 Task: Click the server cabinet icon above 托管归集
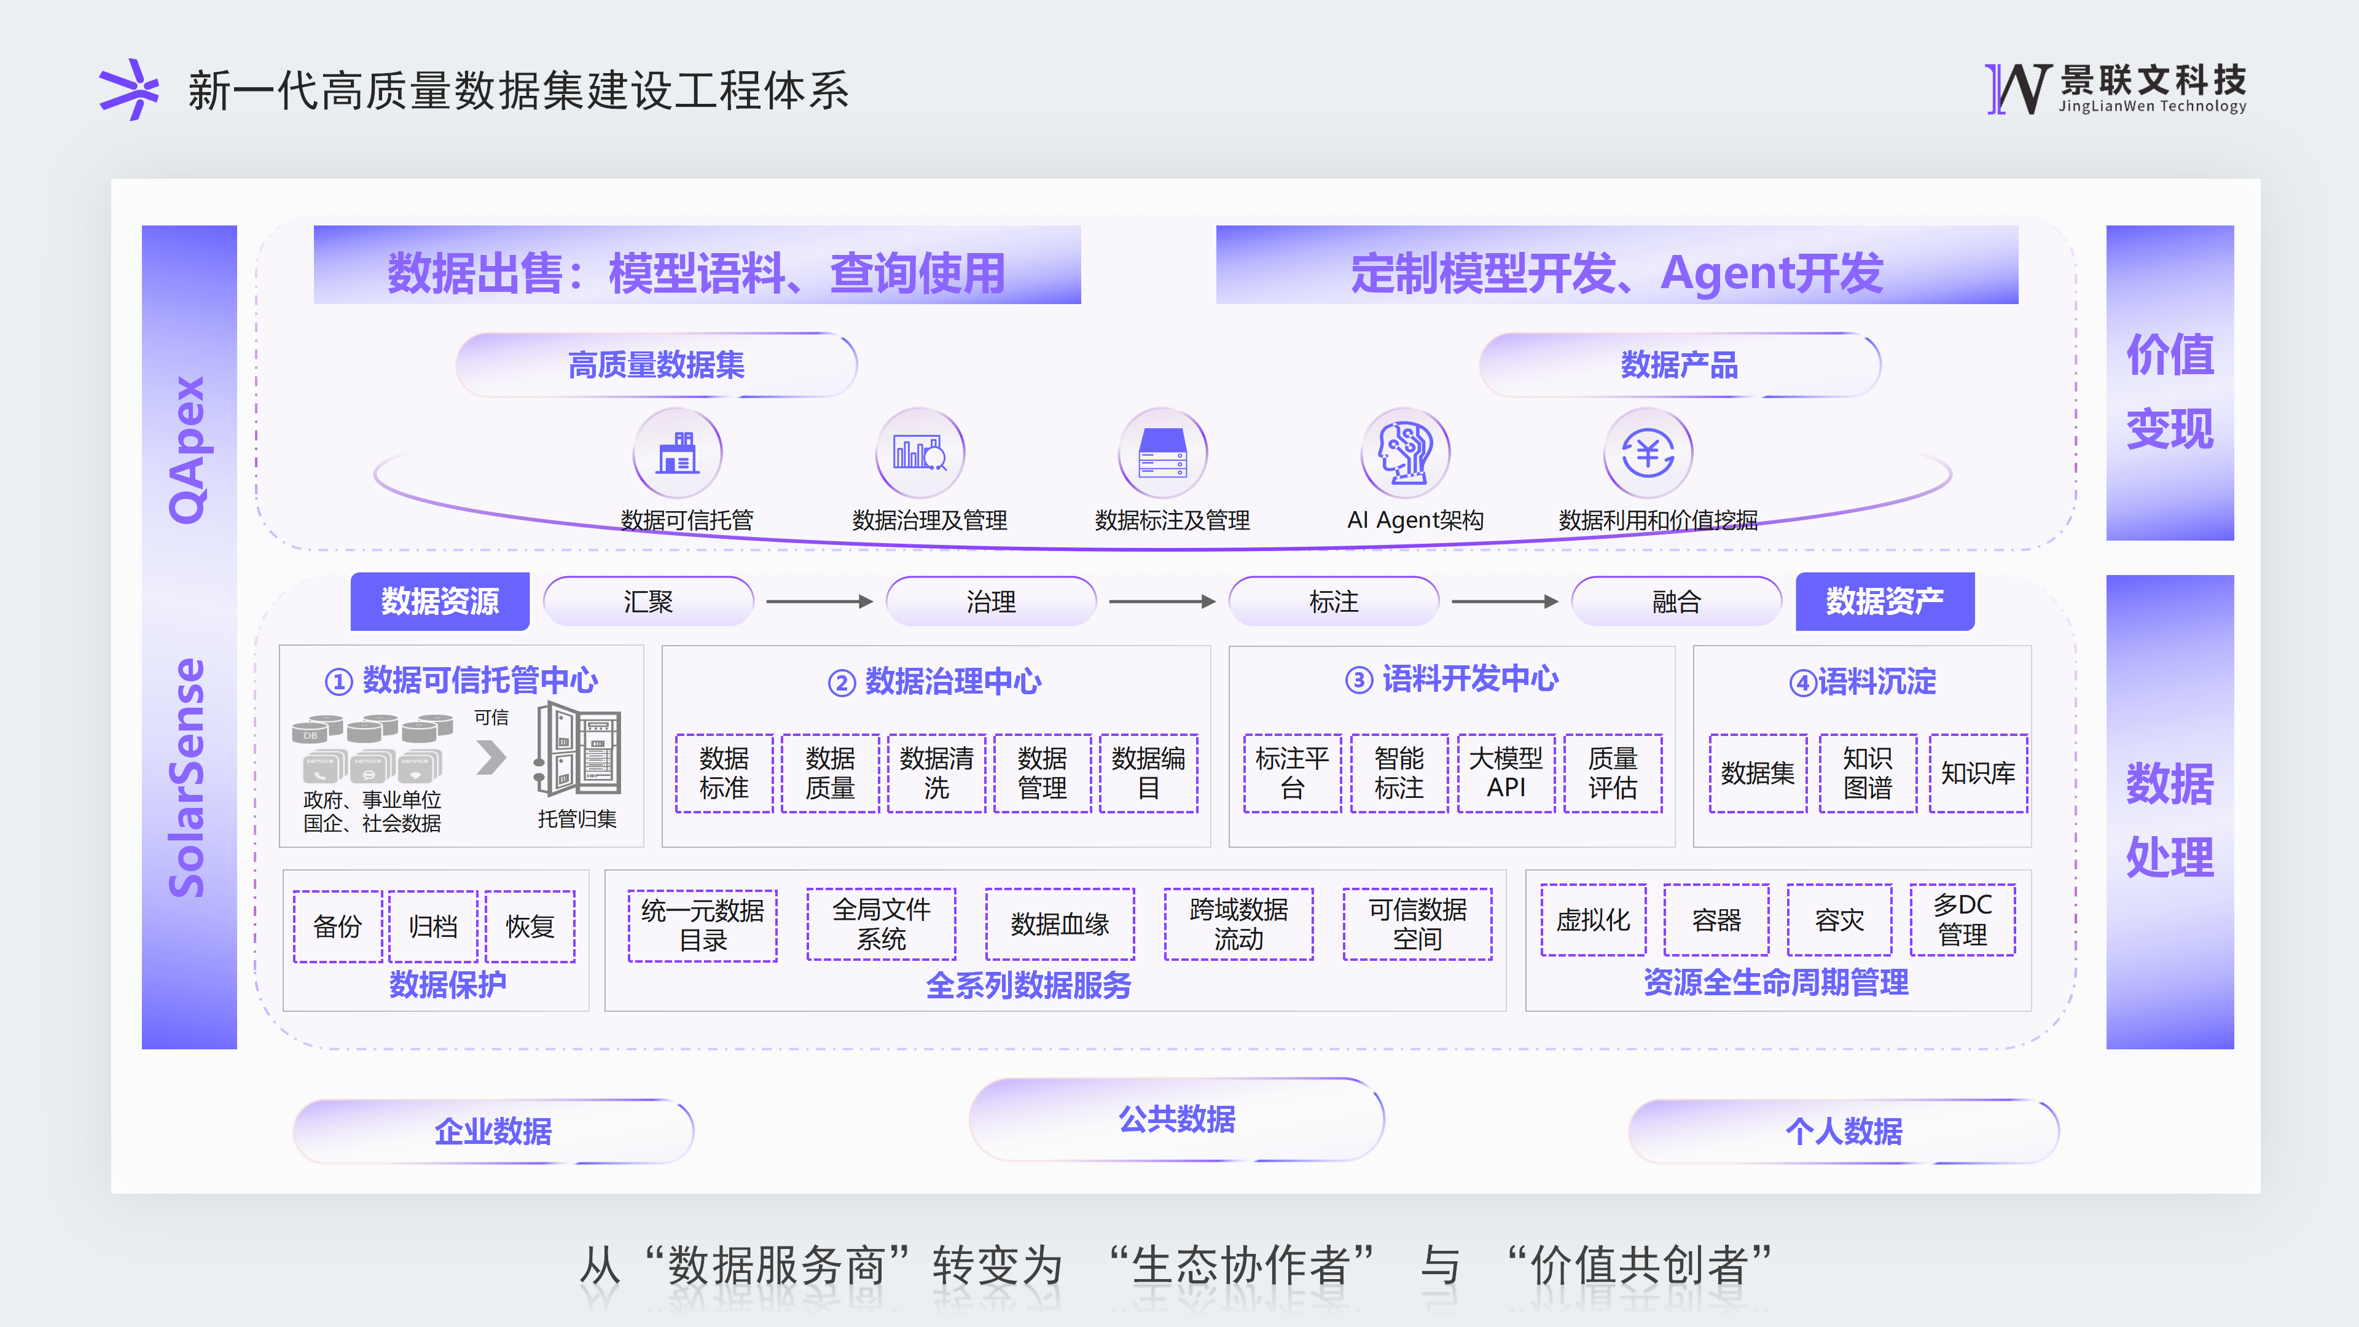click(x=578, y=749)
